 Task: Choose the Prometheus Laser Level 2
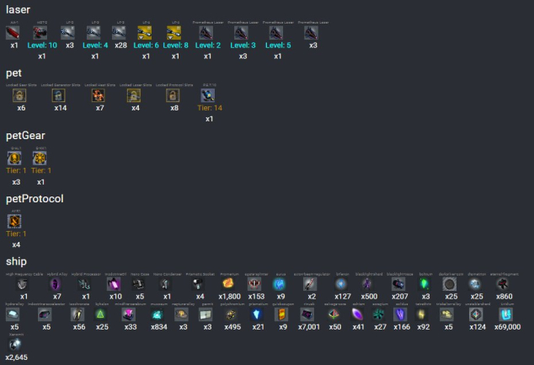click(x=206, y=33)
